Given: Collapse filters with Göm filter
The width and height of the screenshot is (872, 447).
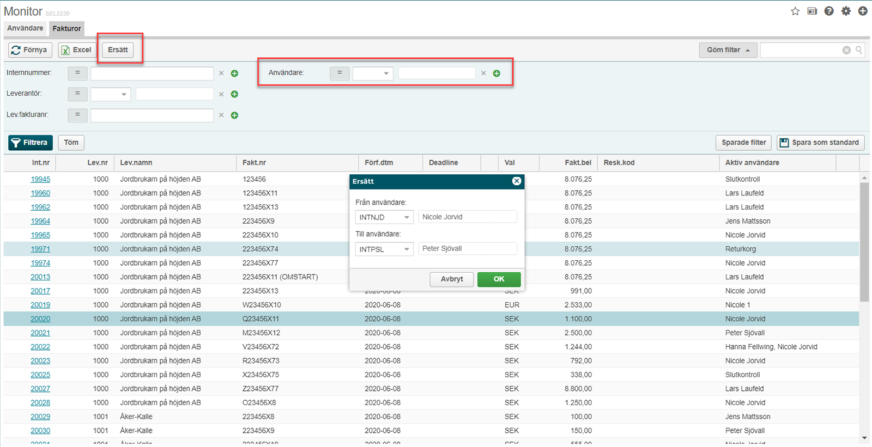Looking at the screenshot, I should click(x=728, y=50).
